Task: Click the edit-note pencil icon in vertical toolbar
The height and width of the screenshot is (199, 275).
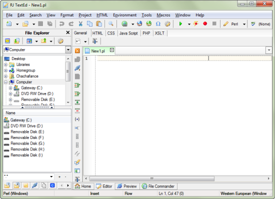Action: point(77,162)
